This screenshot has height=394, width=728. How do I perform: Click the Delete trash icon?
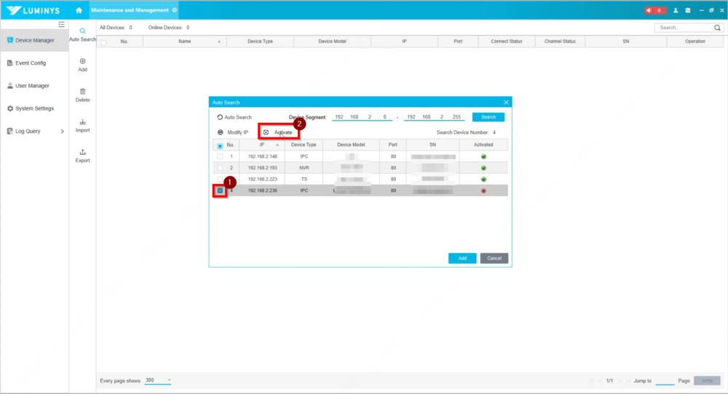(82, 92)
